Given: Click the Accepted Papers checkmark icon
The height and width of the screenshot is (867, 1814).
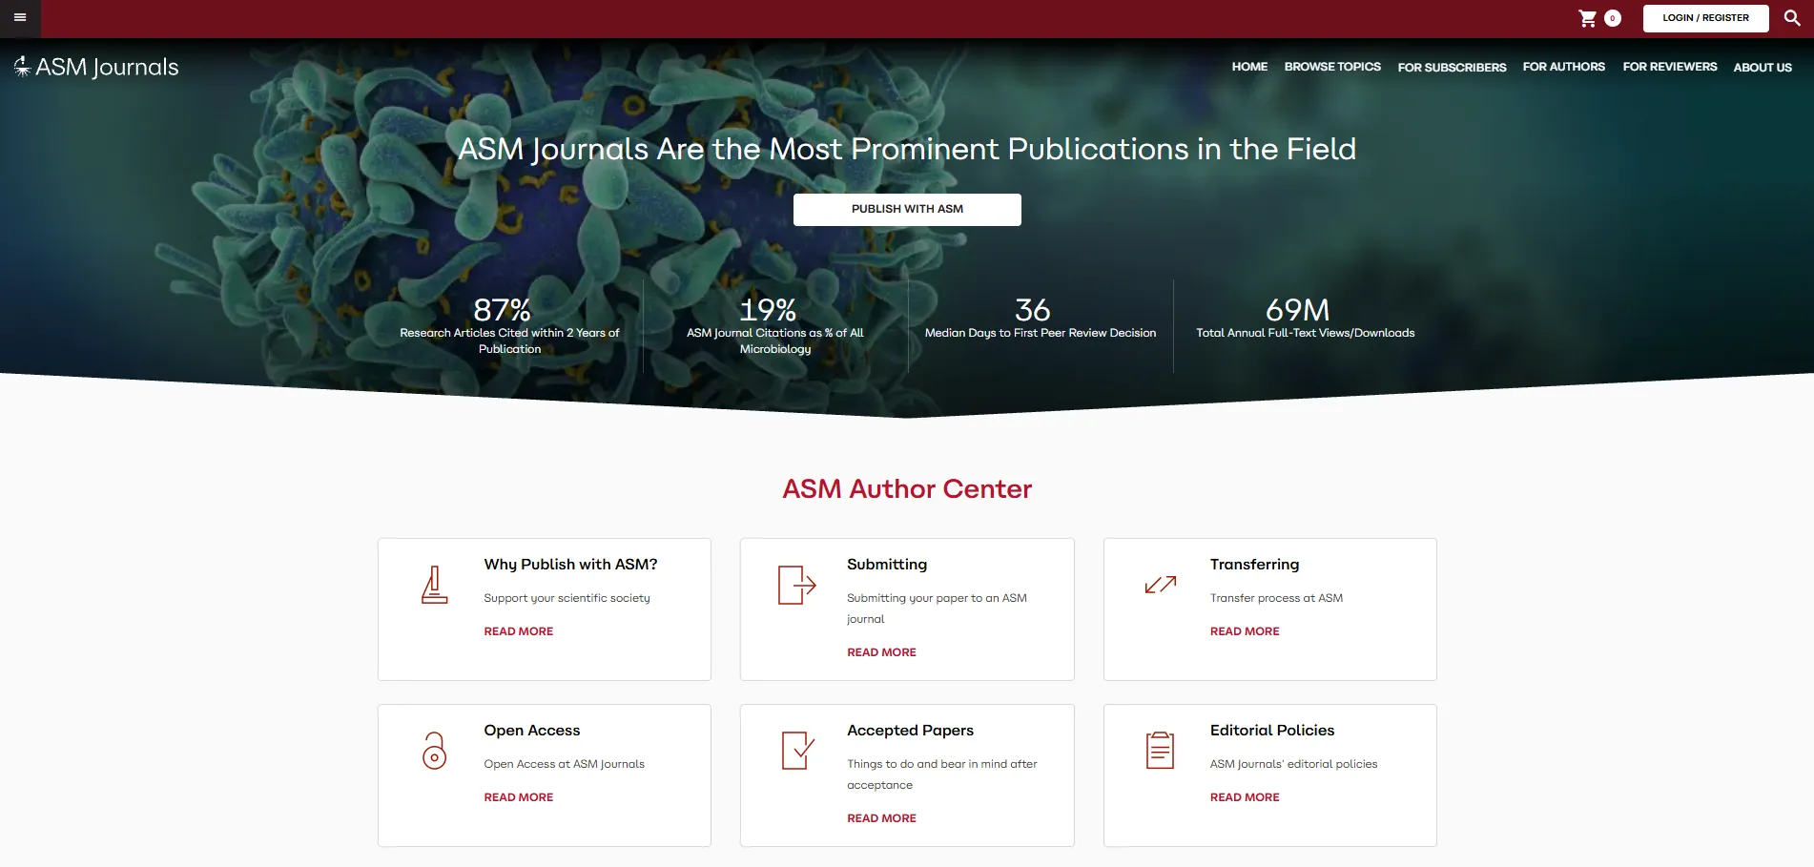Looking at the screenshot, I should click(797, 751).
